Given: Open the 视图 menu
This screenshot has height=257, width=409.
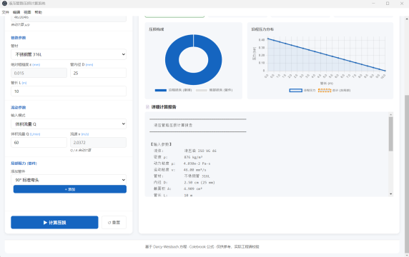Looking at the screenshot, I should (27, 12).
